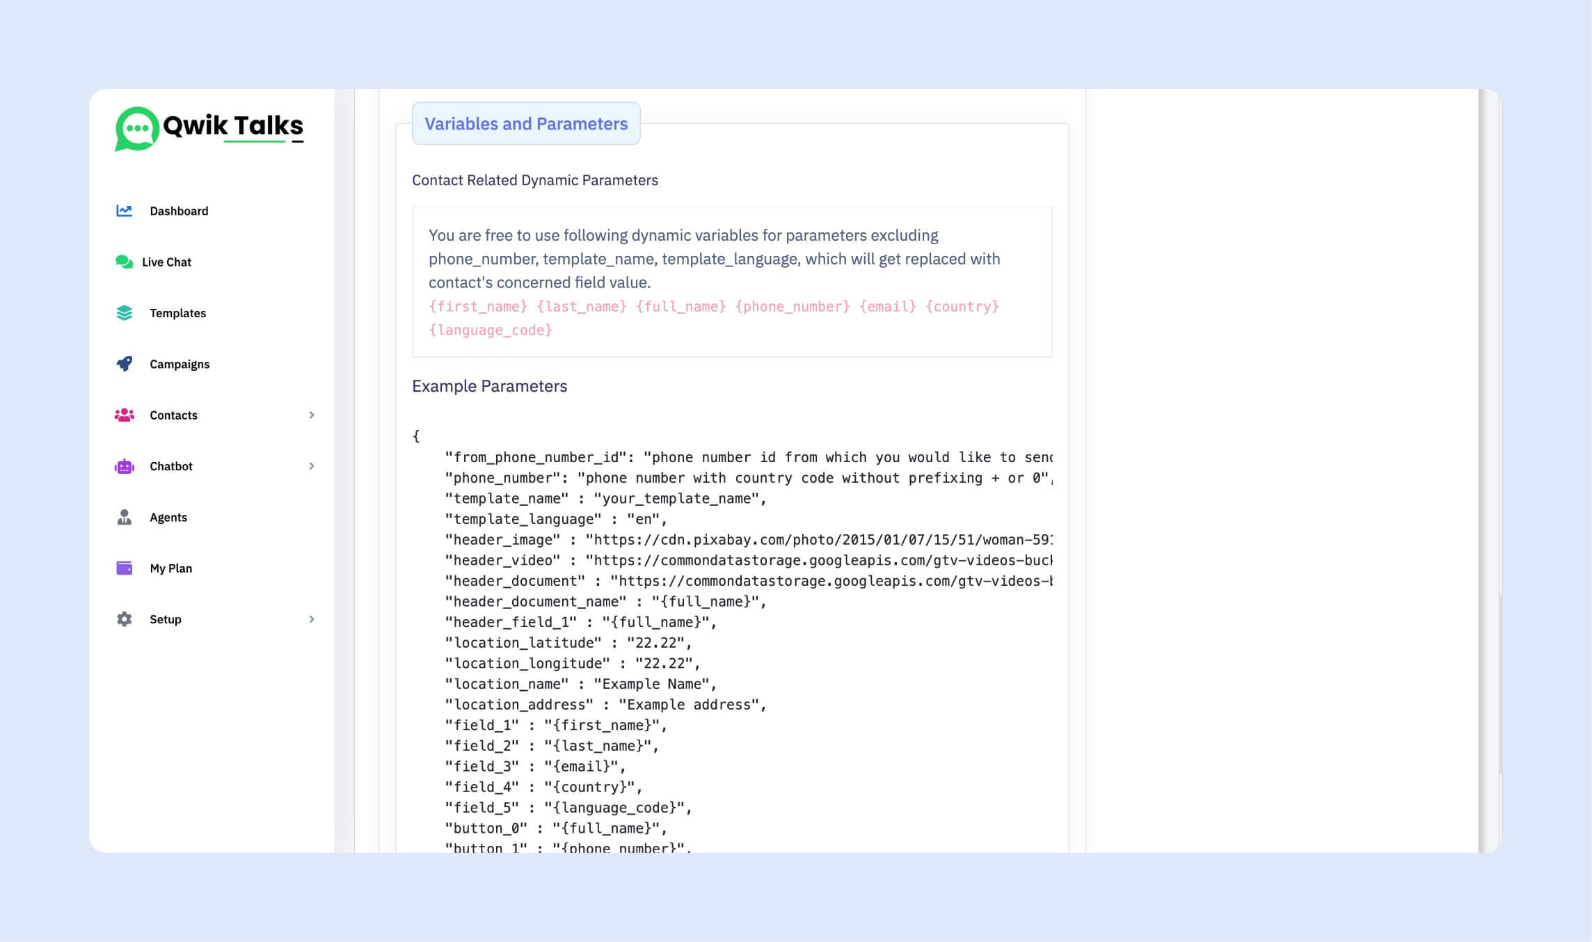
Task: Click the Setup gear icon
Action: pos(124,619)
